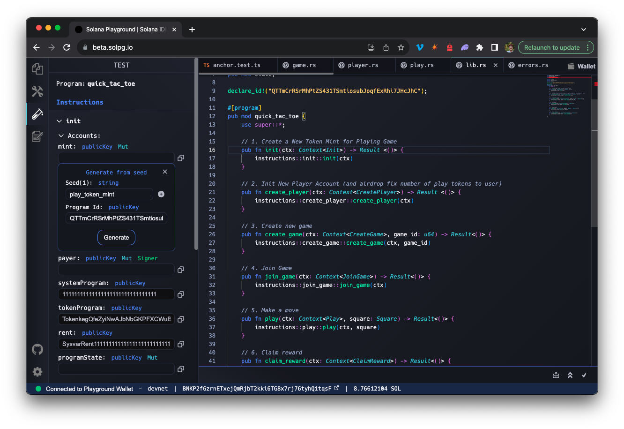Click the share icon in address bar
The width and height of the screenshot is (624, 429).
[x=386, y=47]
